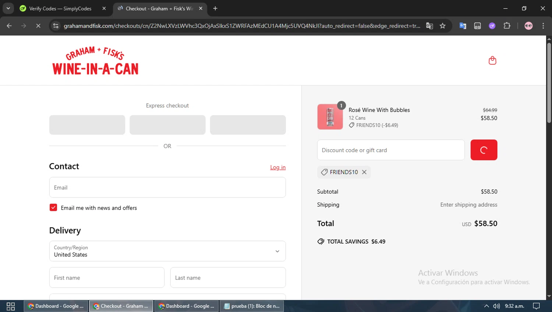Screen dimensions: 552x312
Task: Open the Chrome profile avatar
Action: point(528,26)
